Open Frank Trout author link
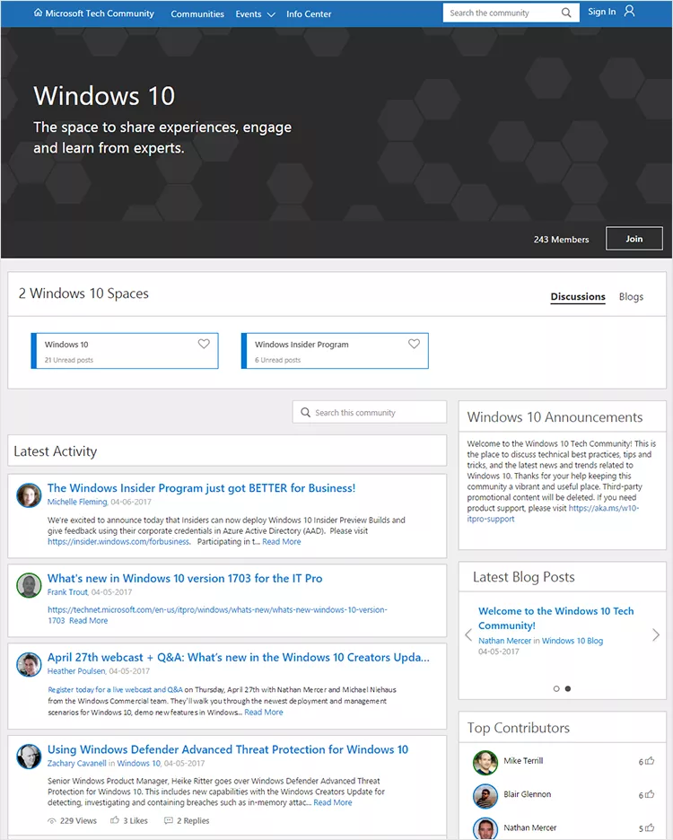Image resolution: width=673 pixels, height=840 pixels. point(67,592)
